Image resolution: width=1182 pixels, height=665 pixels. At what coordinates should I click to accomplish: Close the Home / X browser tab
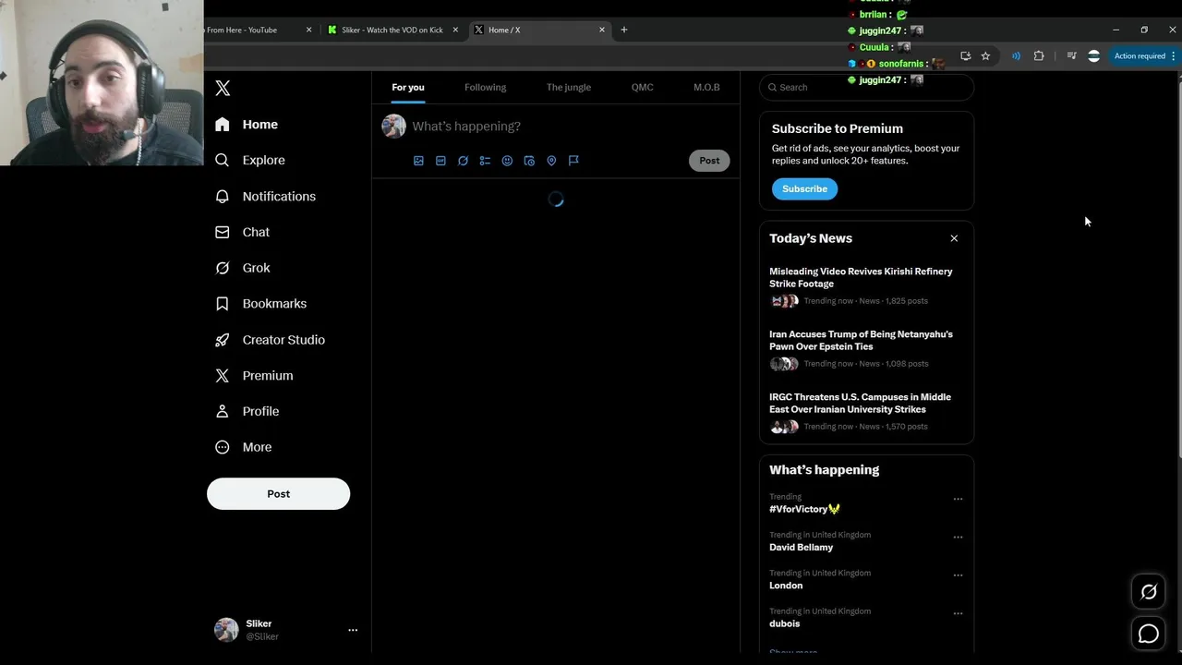[x=602, y=30]
